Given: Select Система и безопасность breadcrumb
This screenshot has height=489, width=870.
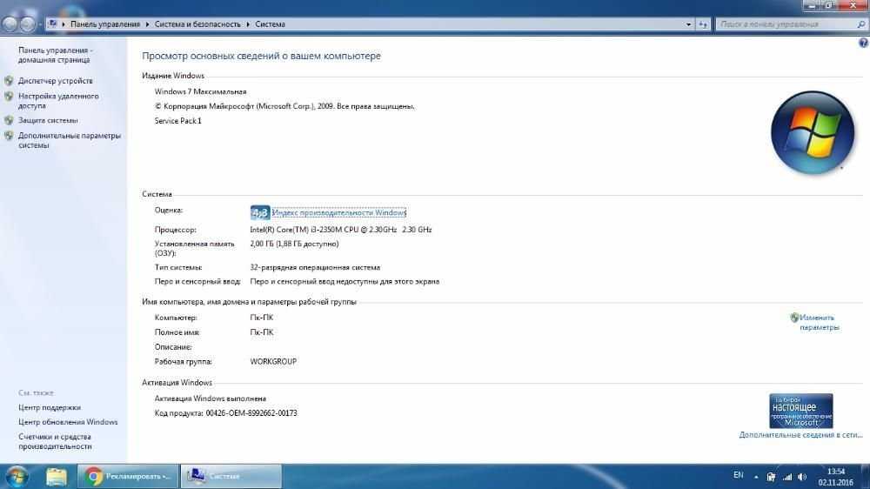Looking at the screenshot, I should 197,24.
